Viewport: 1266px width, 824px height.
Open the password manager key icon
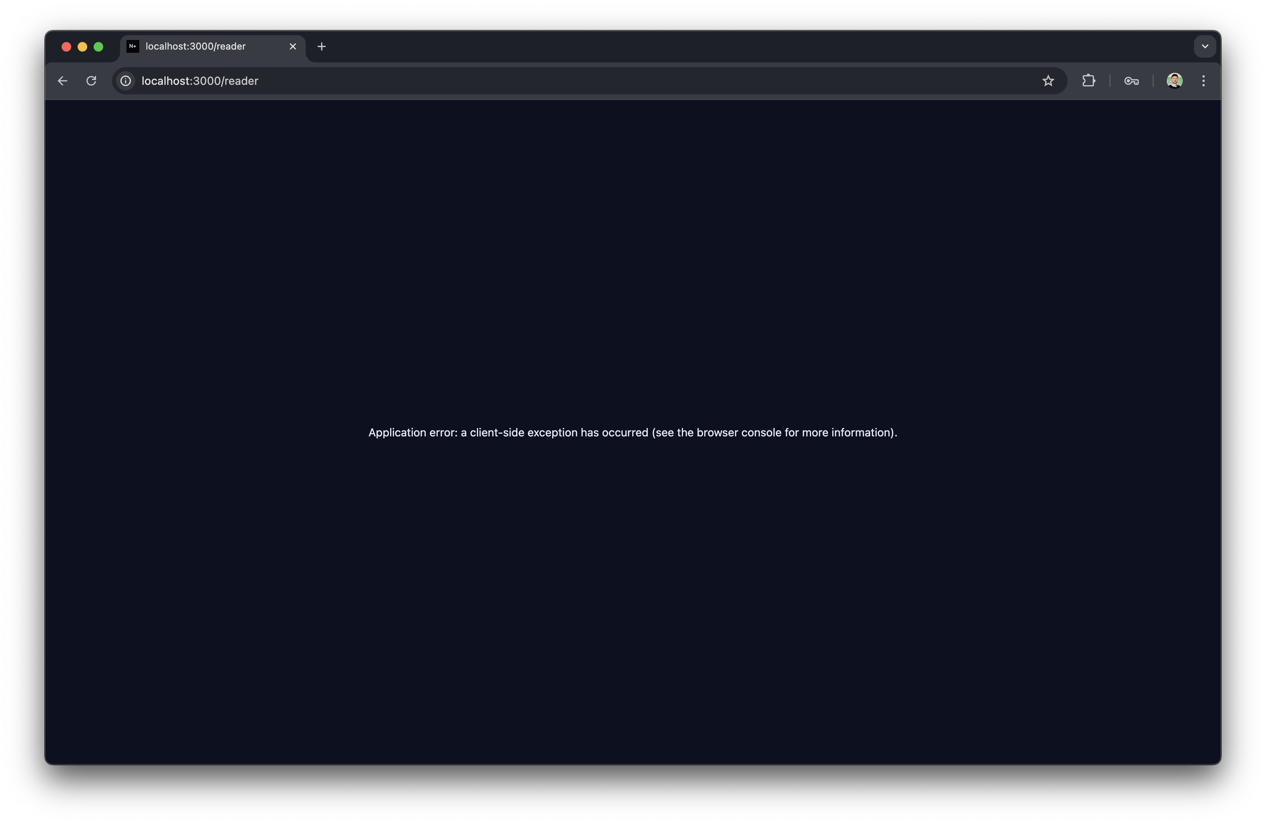click(x=1131, y=81)
